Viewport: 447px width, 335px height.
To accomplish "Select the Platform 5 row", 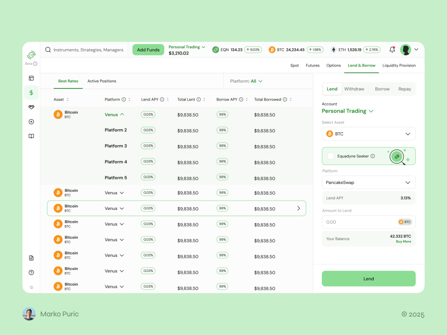I will (177, 178).
